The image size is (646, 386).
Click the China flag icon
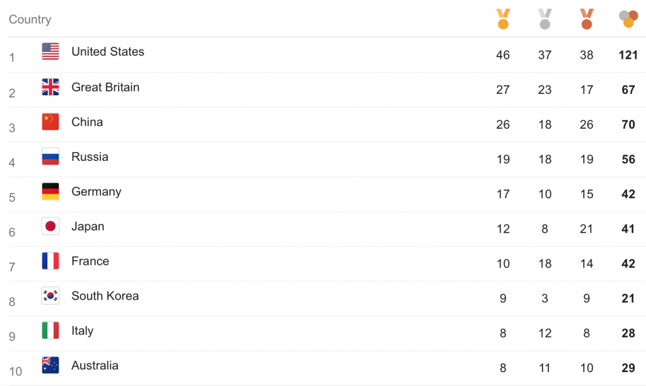(x=50, y=122)
